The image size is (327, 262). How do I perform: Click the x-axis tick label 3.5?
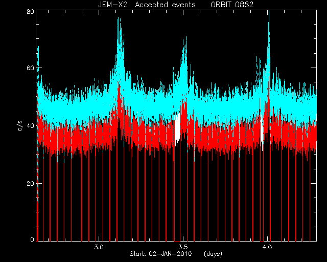click(183, 247)
